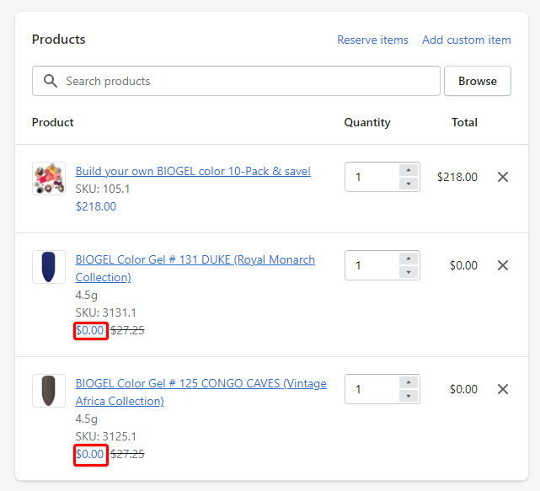
Task: Remove the CONGO CAVES item with X
Action: coord(503,389)
